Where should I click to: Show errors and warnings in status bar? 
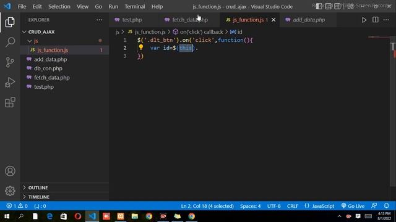point(17,206)
